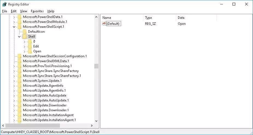Click the tree horizontal scrollbar thumb
This screenshot has height=135, width=253.
pos(33,125)
